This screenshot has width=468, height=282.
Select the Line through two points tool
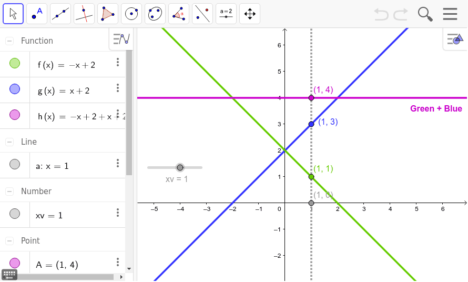coord(60,14)
